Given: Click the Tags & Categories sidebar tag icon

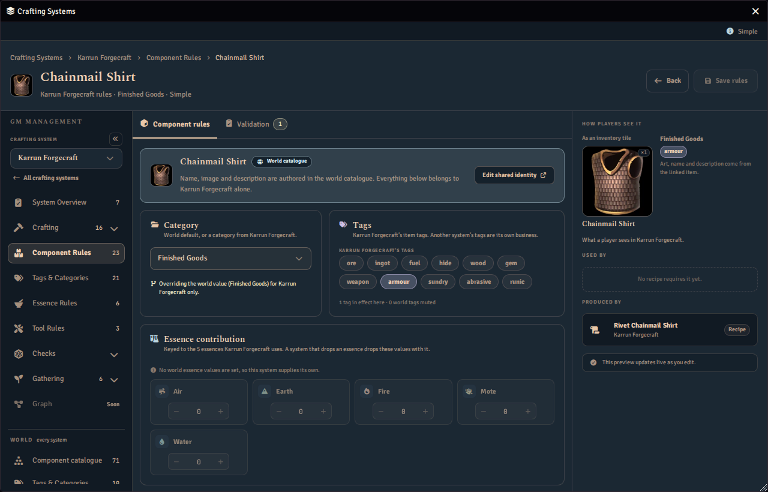Looking at the screenshot, I should (19, 278).
